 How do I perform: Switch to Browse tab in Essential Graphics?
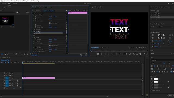tap(153, 10)
